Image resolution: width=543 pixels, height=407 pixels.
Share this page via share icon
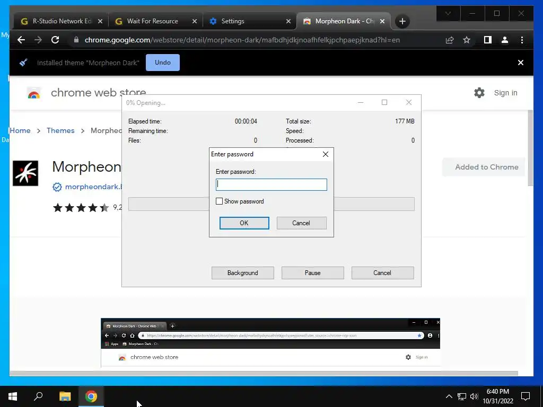(x=450, y=40)
